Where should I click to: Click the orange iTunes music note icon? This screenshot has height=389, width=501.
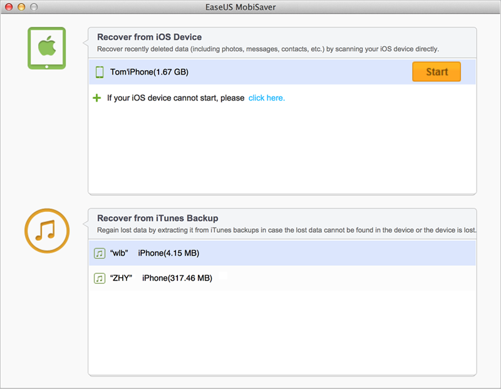(x=46, y=231)
